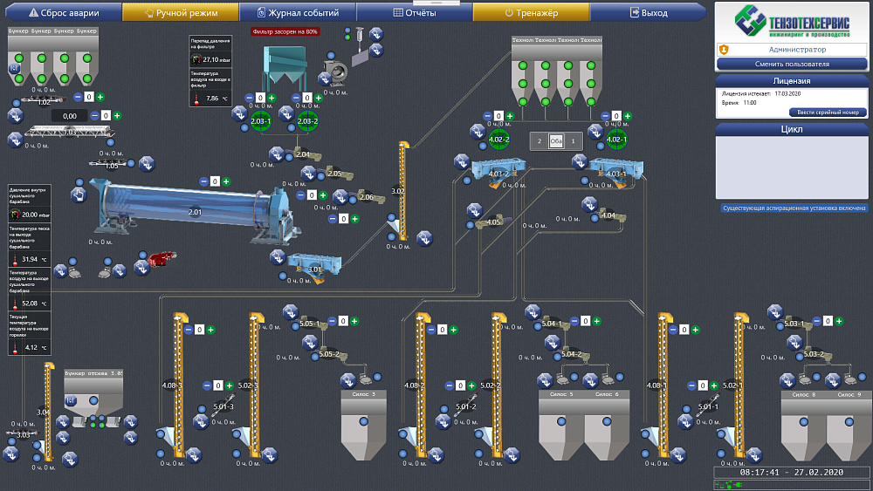
Task: Increase value with plus above drum 2.01
Action: [x=226, y=181]
